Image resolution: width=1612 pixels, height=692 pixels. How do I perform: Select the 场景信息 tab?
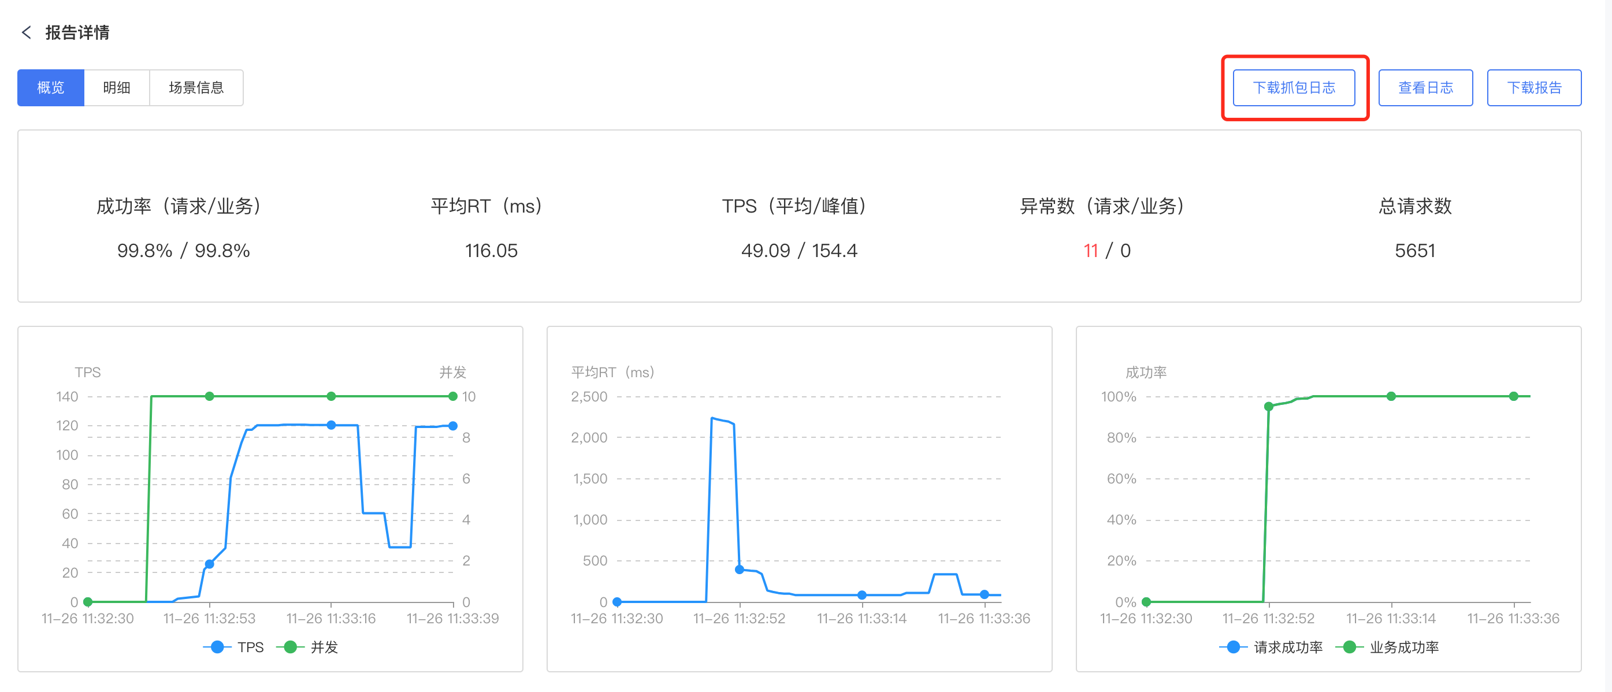pos(196,88)
